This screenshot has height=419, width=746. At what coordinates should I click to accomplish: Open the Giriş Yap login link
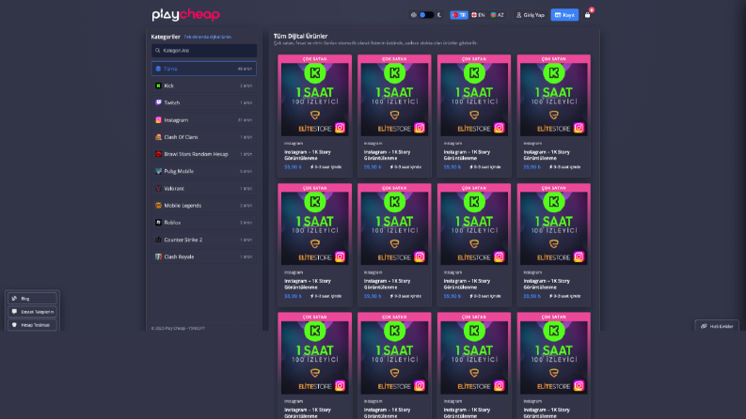click(531, 15)
